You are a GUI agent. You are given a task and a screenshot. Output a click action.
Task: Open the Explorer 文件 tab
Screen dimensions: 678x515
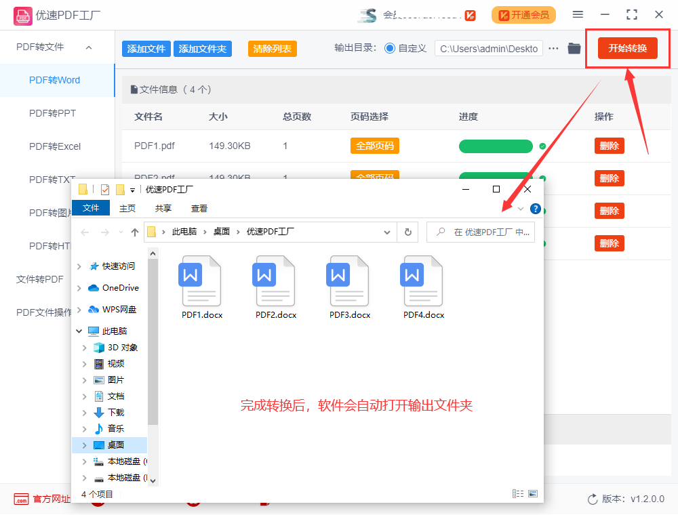(90, 208)
